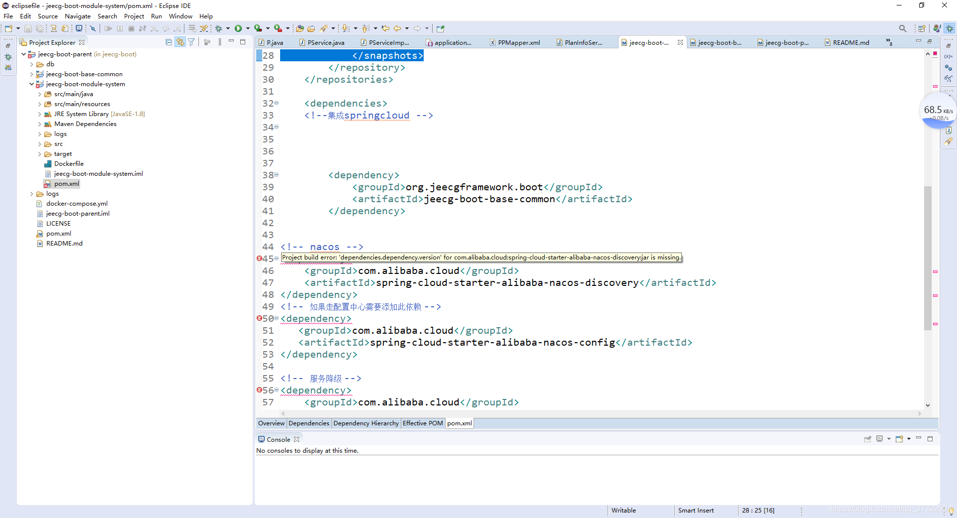Click editor vertical scrollbar thumb

pos(928,258)
